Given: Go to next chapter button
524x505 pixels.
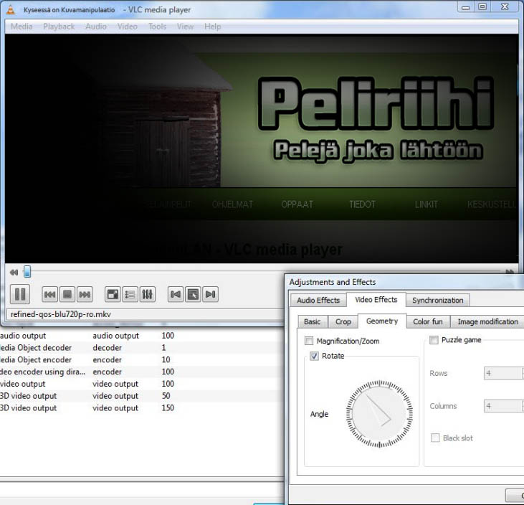Looking at the screenshot, I should click(210, 294).
